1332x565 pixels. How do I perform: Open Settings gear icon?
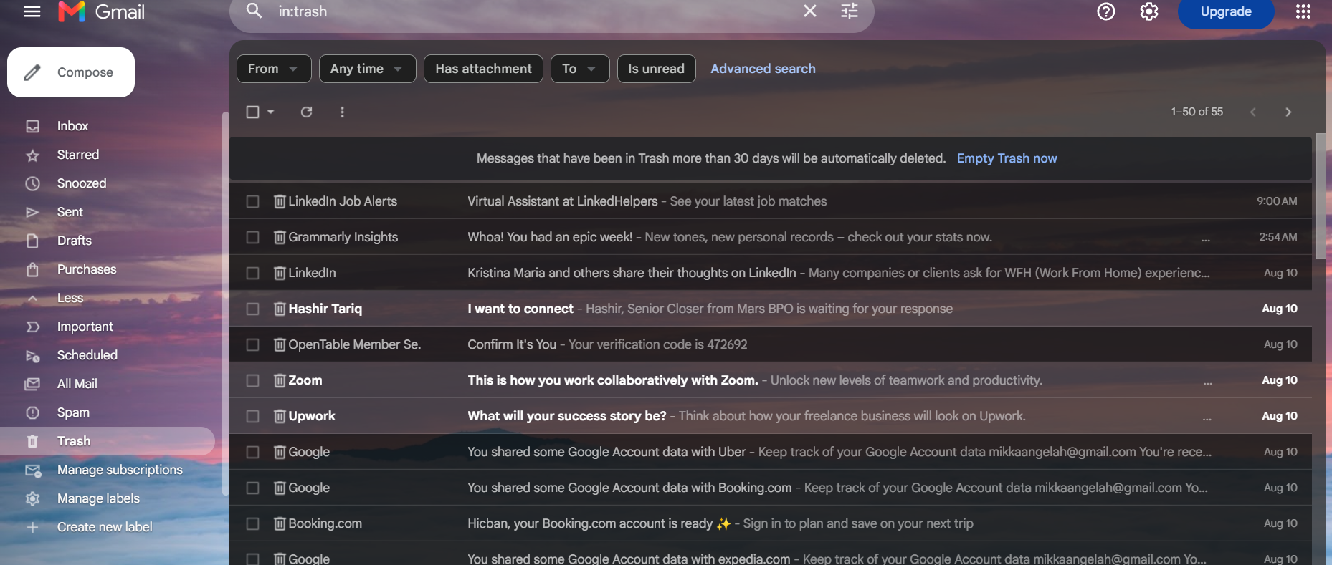pos(1149,11)
